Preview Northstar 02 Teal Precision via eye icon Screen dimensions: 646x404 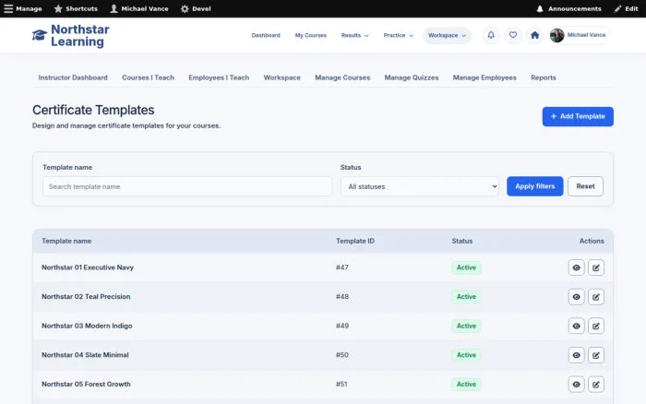pos(577,297)
